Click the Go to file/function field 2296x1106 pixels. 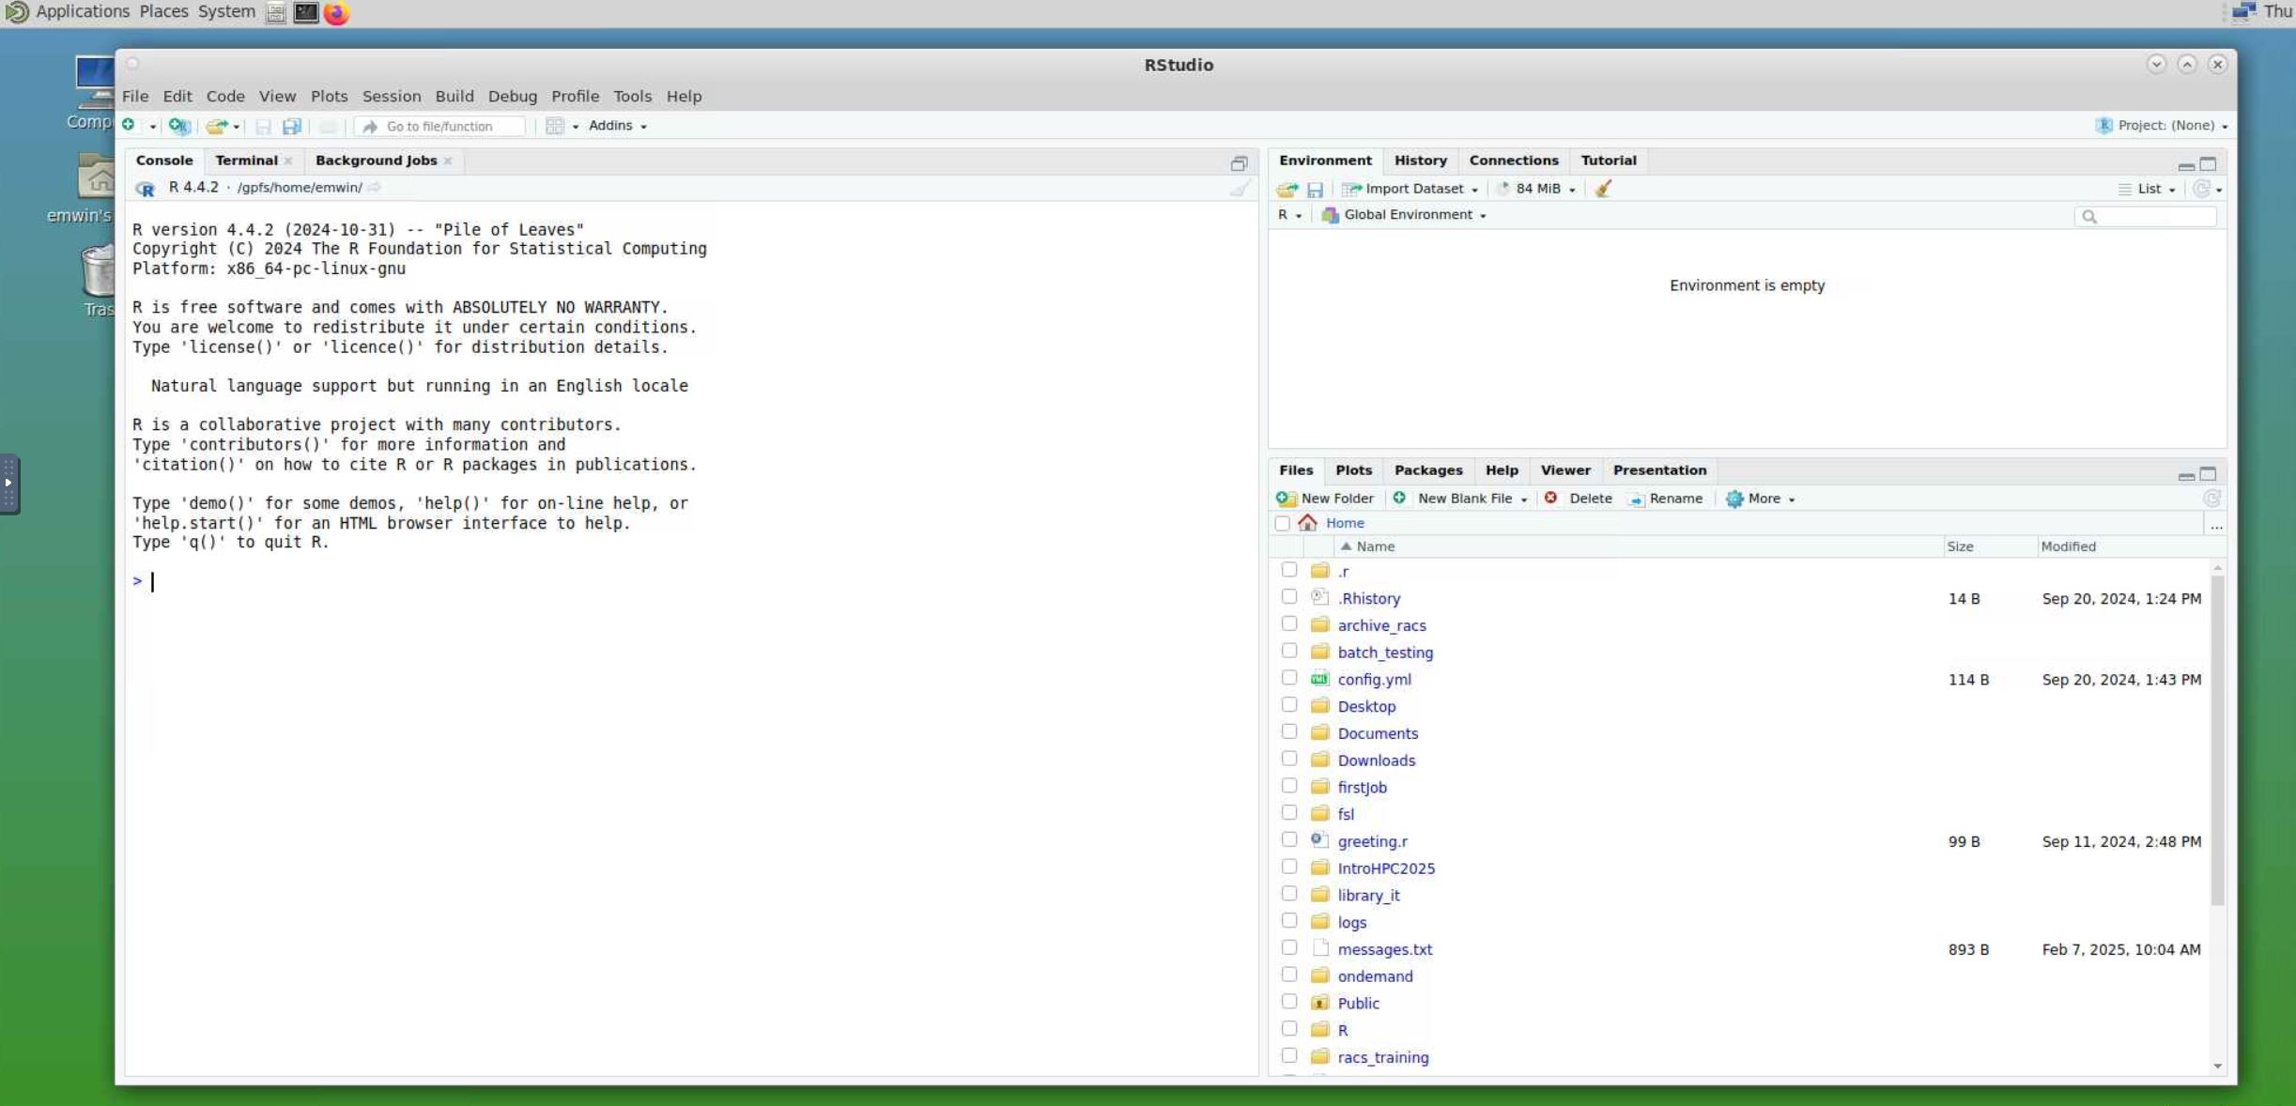[439, 126]
